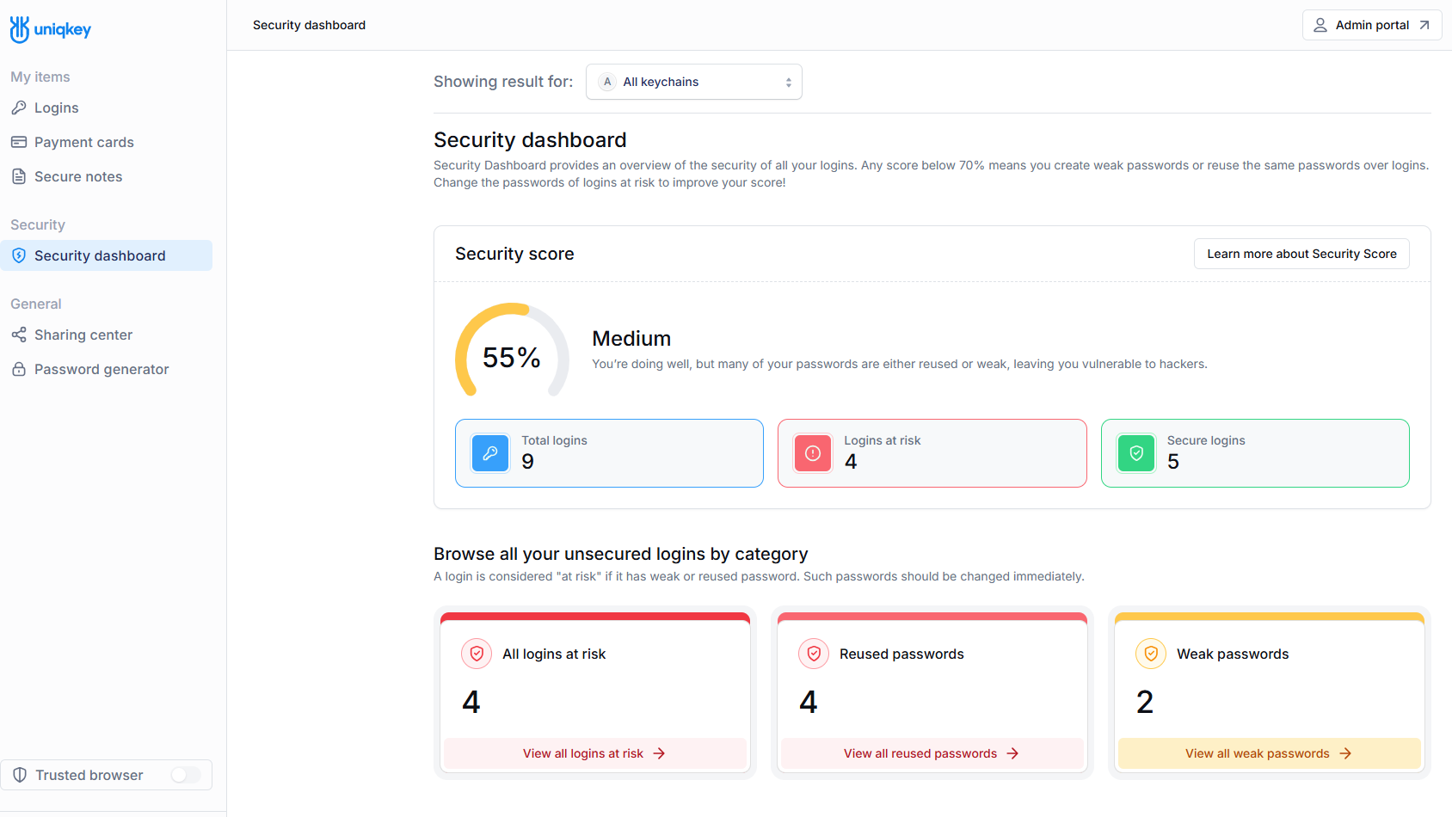Click the Sharing center share icon
The width and height of the screenshot is (1452, 817).
tap(19, 335)
